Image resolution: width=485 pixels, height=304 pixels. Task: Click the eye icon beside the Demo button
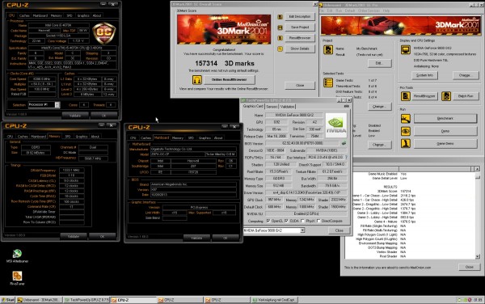[406, 131]
